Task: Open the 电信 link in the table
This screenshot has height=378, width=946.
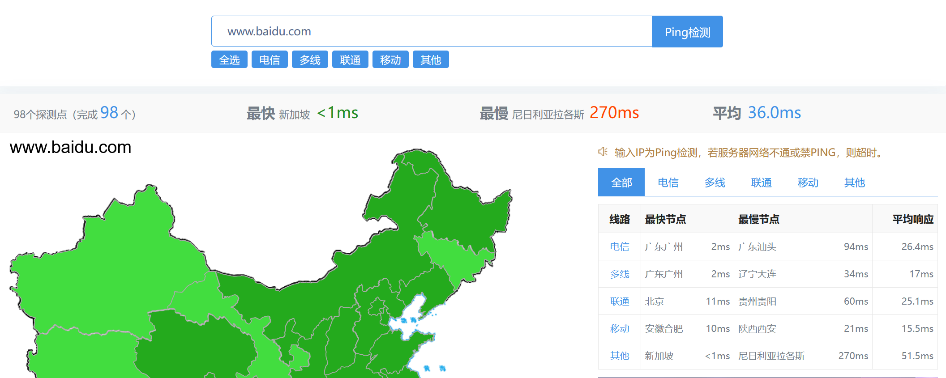Action: tap(620, 246)
